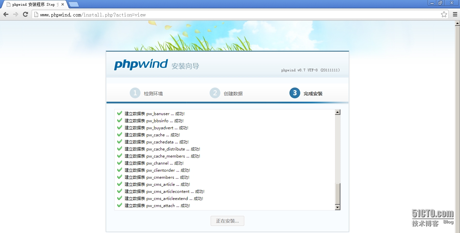
Task: Select text 建立数据表 pw_cms_articlecontent ... 成功!
Action: [165, 192]
